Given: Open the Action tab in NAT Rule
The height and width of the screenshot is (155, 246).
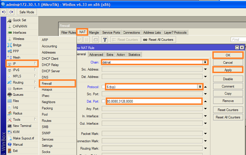Looking at the screenshot, I should (x=121, y=55).
